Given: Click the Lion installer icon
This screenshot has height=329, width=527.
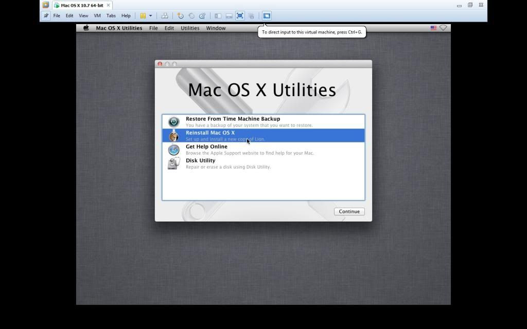Looking at the screenshot, I should point(174,135).
